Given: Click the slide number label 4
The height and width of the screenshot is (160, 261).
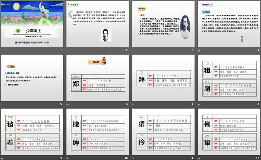Looking at the screenshot, I should tap(258, 50).
